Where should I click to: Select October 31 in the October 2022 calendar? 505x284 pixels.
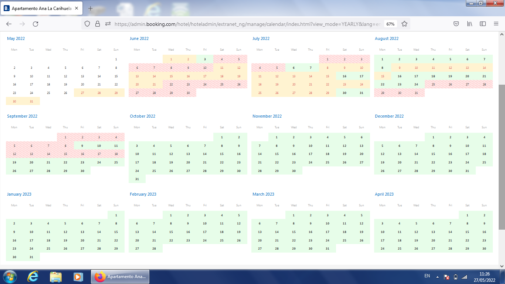click(137, 179)
